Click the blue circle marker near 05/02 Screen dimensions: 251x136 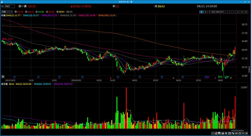tap(162, 77)
